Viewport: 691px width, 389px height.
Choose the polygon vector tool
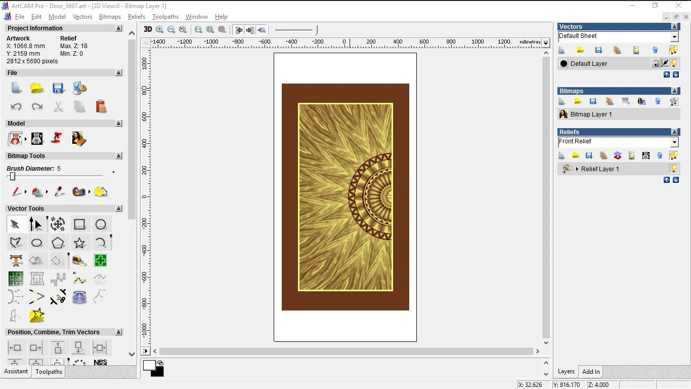[x=58, y=243]
